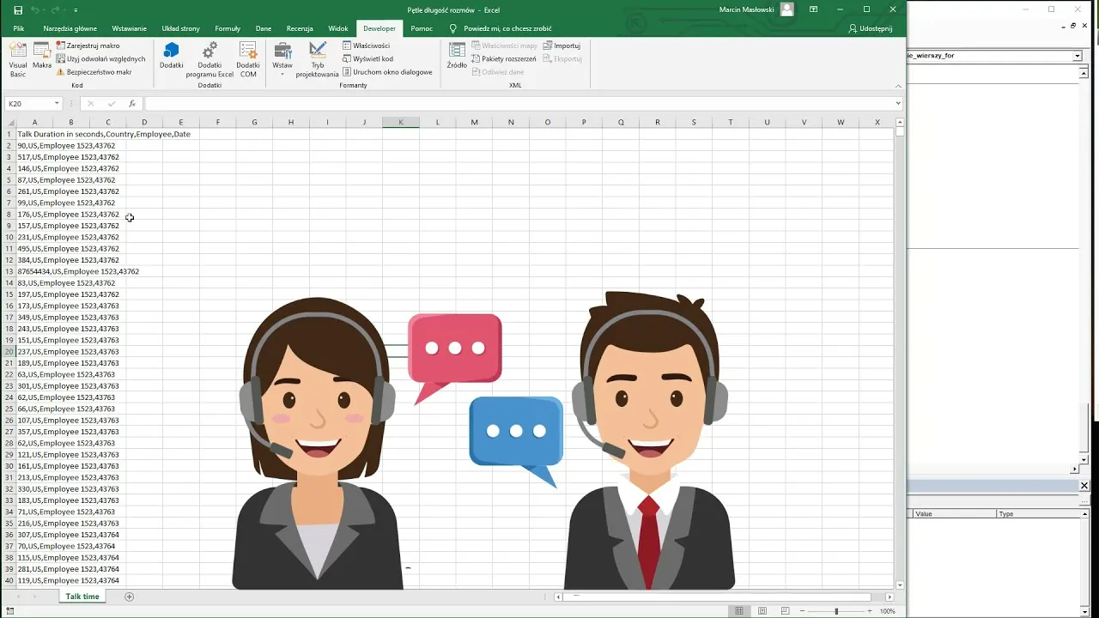Screen dimensions: 1099x618
Task: Open the procedure dropdown in VBA window
Action: click(x=1077, y=56)
